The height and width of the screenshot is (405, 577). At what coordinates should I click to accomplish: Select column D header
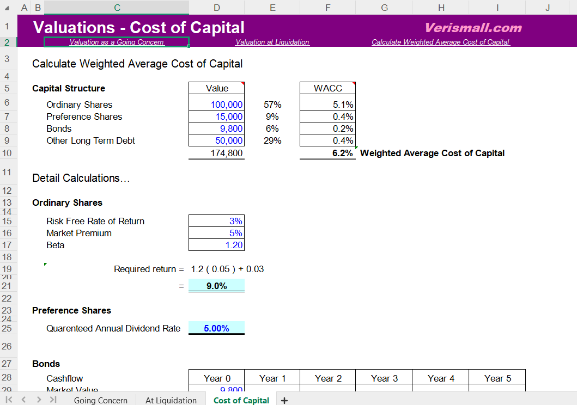(x=216, y=8)
